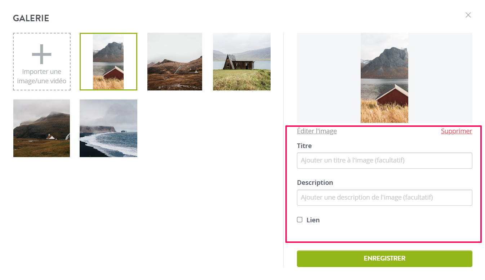Screen dimensions: 485x280
Task: Select the red house and mountain thumbnail
Action: tap(108, 62)
